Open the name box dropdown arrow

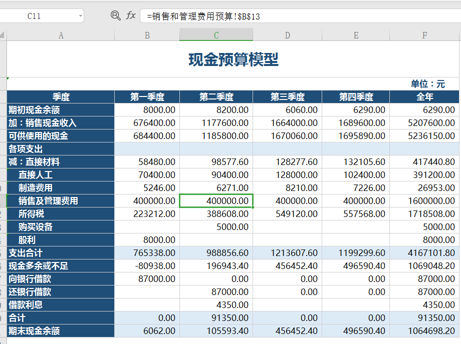tap(80, 16)
